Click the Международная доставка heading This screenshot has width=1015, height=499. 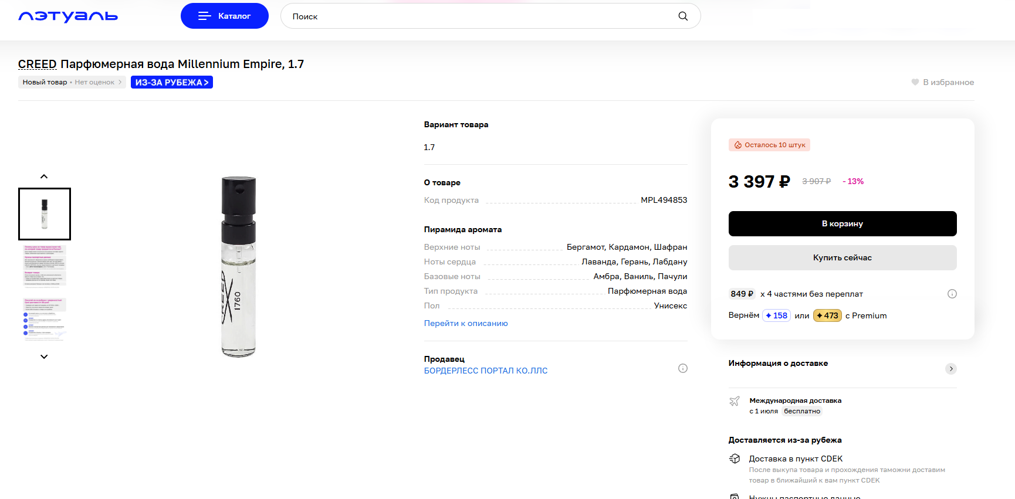pos(795,400)
